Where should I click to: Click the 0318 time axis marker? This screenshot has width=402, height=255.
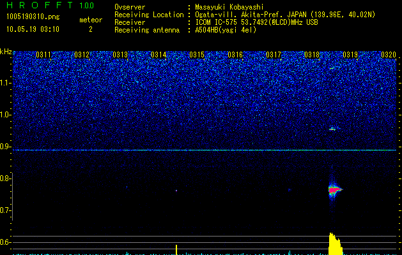(x=312, y=55)
